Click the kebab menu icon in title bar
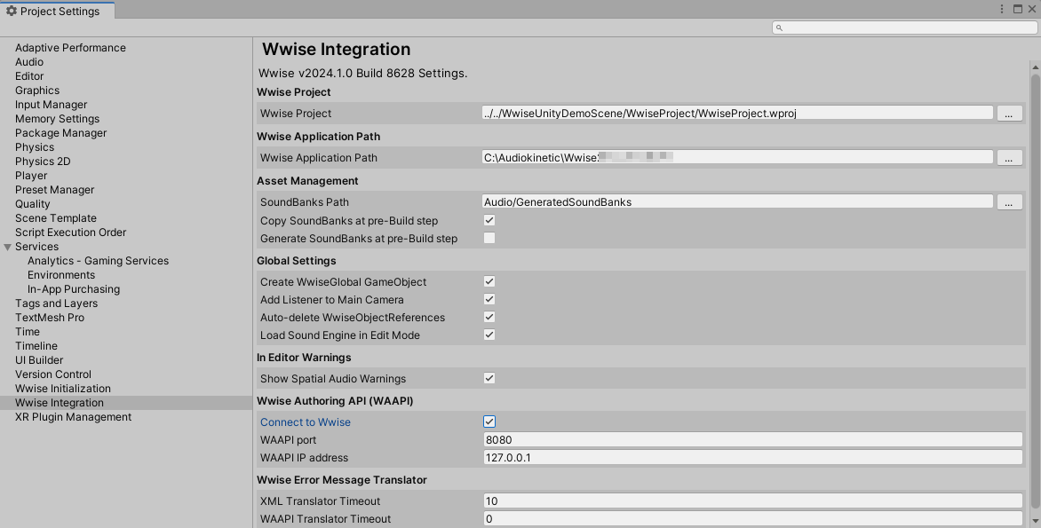The width and height of the screenshot is (1041, 528). coord(1002,9)
